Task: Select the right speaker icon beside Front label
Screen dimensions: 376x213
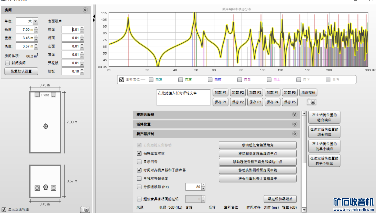Action: pyautogui.click(x=54, y=95)
